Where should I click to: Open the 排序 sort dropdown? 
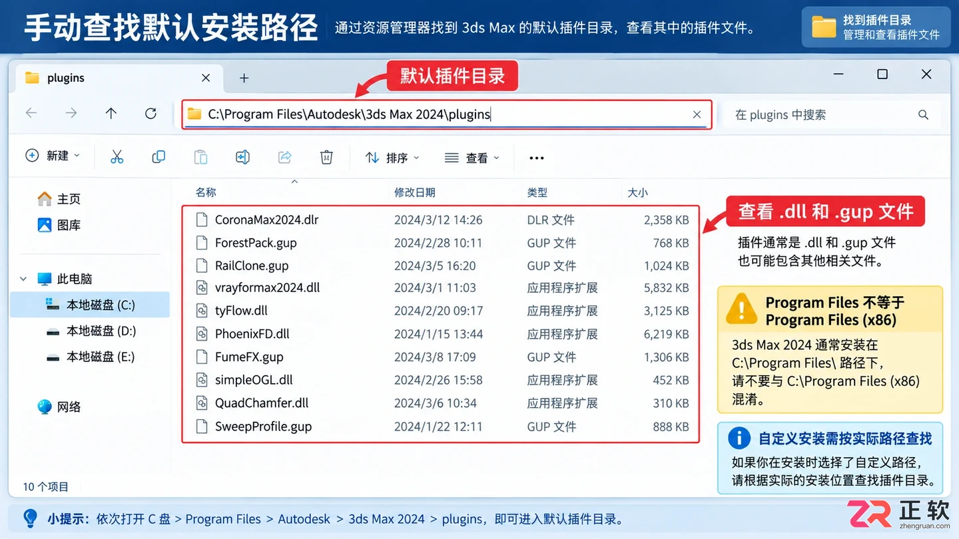point(392,158)
